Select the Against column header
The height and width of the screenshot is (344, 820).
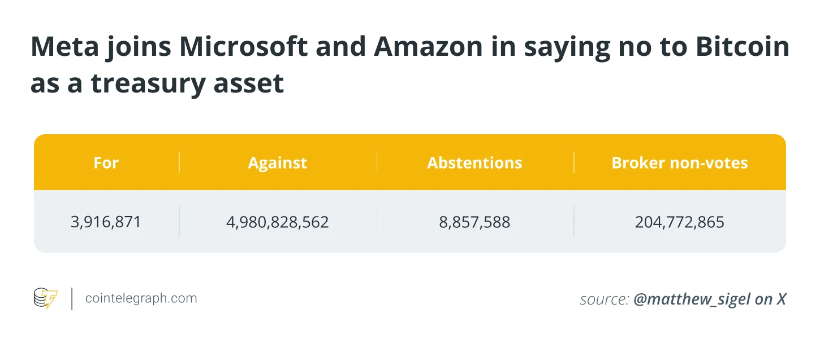point(277,163)
